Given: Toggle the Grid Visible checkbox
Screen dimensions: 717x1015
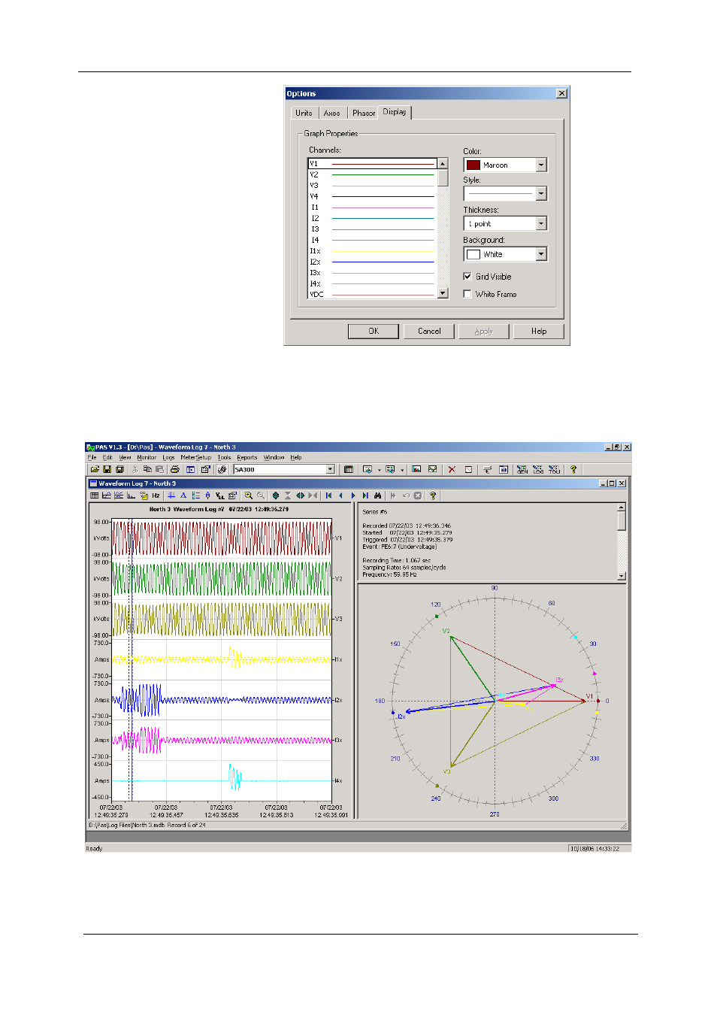Looking at the screenshot, I should click(467, 277).
